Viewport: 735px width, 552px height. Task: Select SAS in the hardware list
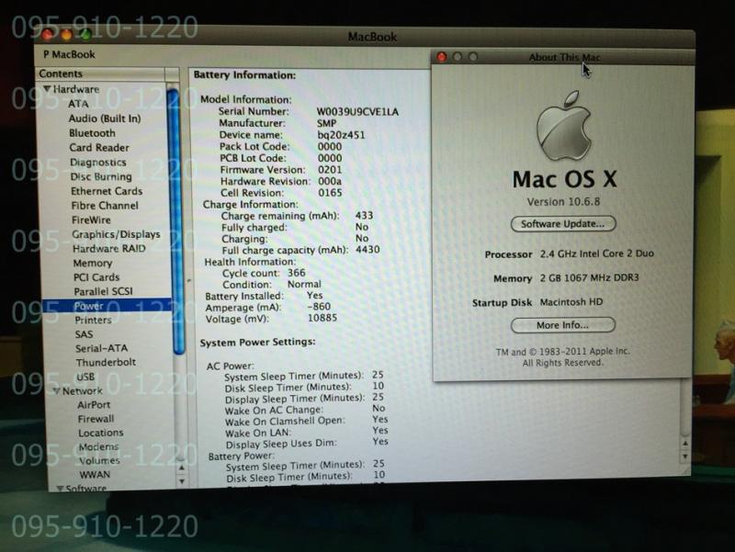[84, 334]
